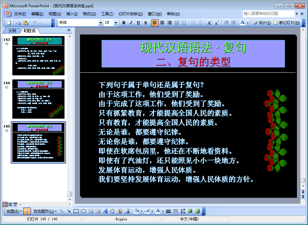
Task: Open formatting toolbar font color dropdown arrow
Action: (x=248, y=23)
